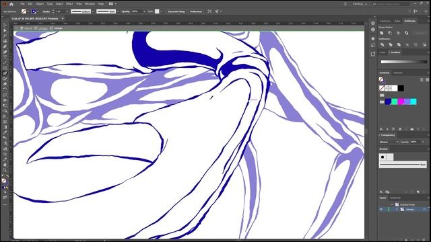The image size is (431, 242).
Task: Open the graphic style dropdown arrow
Action: 161,11
